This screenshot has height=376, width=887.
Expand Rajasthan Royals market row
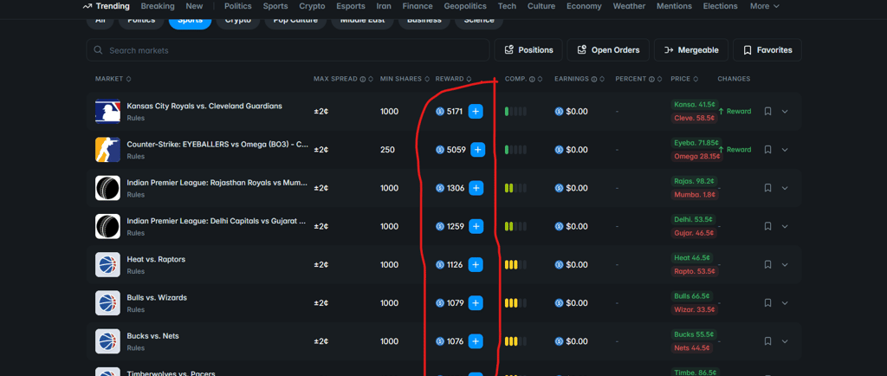[x=785, y=188]
